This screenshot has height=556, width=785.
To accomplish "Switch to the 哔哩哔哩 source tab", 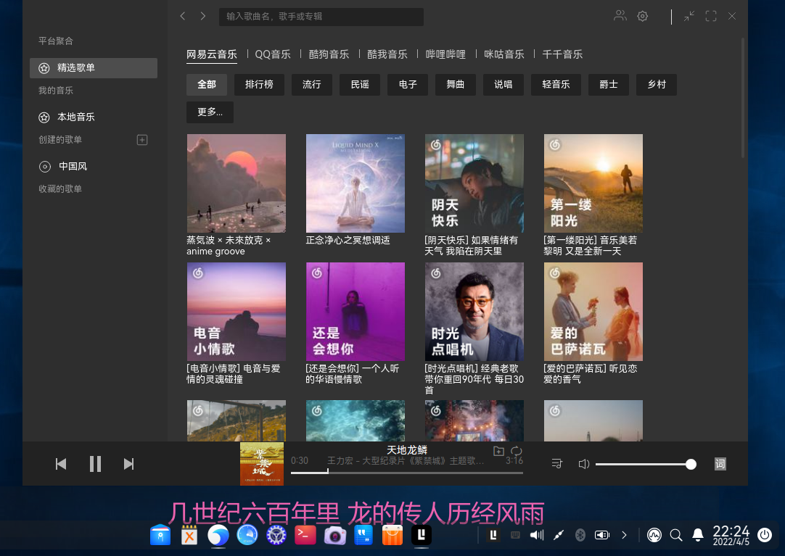I will pyautogui.click(x=445, y=54).
